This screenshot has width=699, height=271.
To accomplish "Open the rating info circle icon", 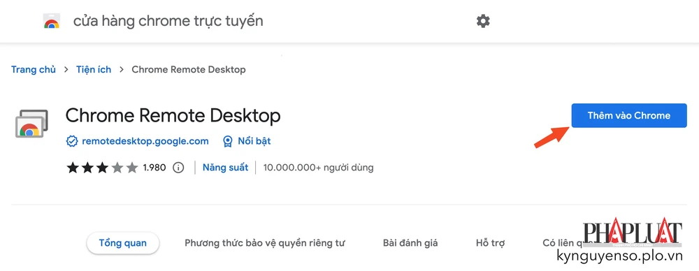I will click(x=178, y=168).
